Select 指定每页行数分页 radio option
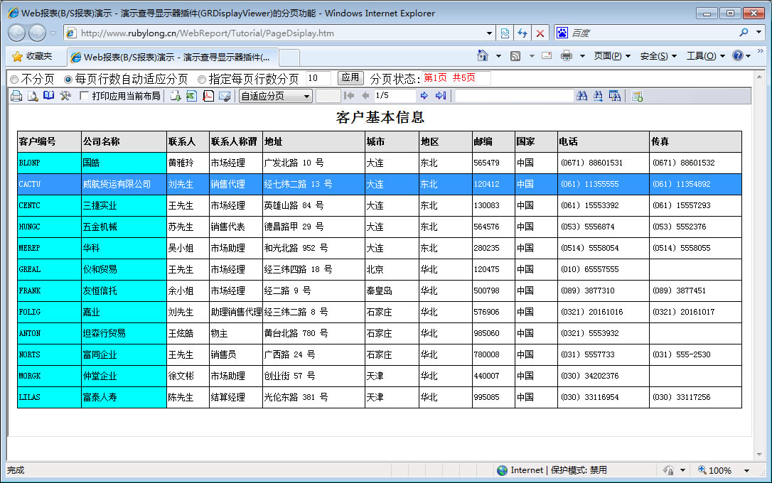The width and height of the screenshot is (772, 483). point(202,80)
